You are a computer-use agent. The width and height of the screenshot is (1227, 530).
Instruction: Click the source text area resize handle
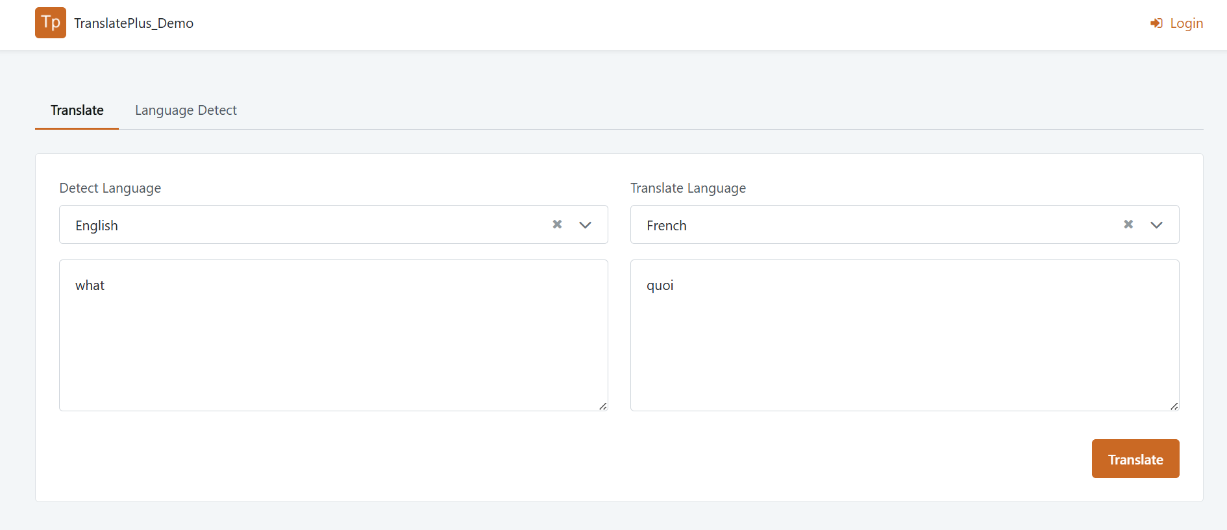(602, 406)
